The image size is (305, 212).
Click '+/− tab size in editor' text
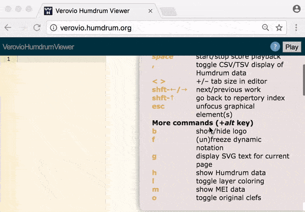pos(232,82)
